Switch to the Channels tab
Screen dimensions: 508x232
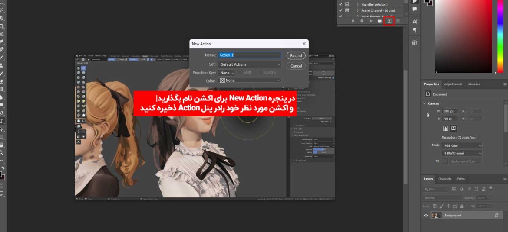pyautogui.click(x=445, y=179)
